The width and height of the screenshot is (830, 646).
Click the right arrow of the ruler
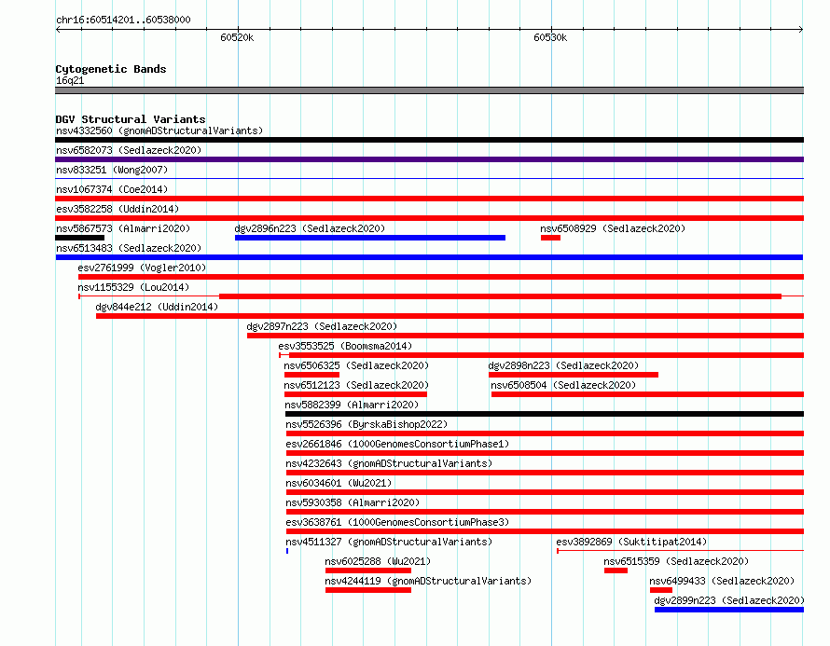pos(801,30)
